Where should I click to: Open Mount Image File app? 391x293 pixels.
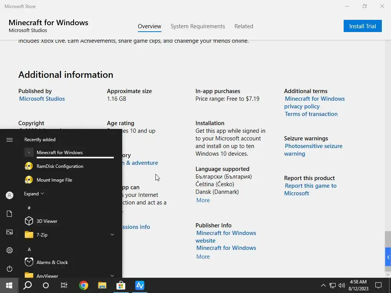click(69, 180)
